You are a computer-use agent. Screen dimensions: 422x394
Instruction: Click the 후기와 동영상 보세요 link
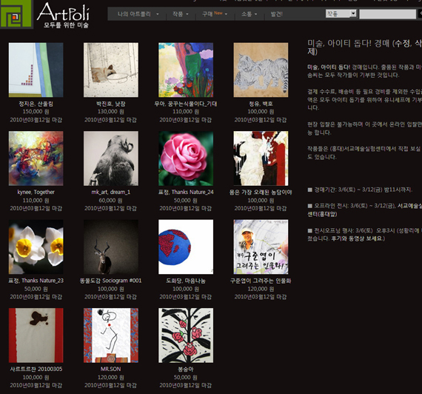(x=357, y=238)
